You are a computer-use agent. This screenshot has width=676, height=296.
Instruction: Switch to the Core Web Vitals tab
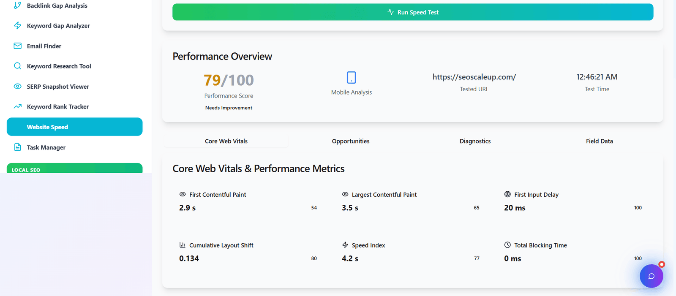226,141
